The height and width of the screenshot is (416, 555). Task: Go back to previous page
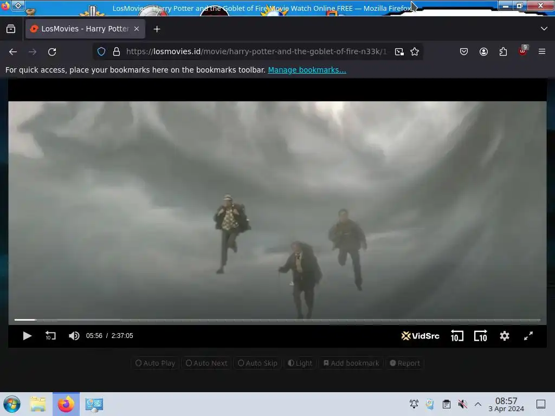coord(13,51)
